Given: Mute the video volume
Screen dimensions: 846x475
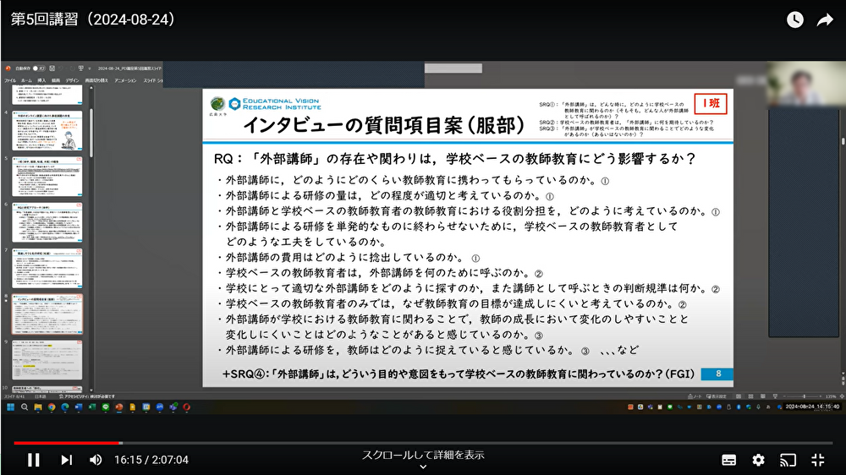Looking at the screenshot, I should [x=96, y=460].
